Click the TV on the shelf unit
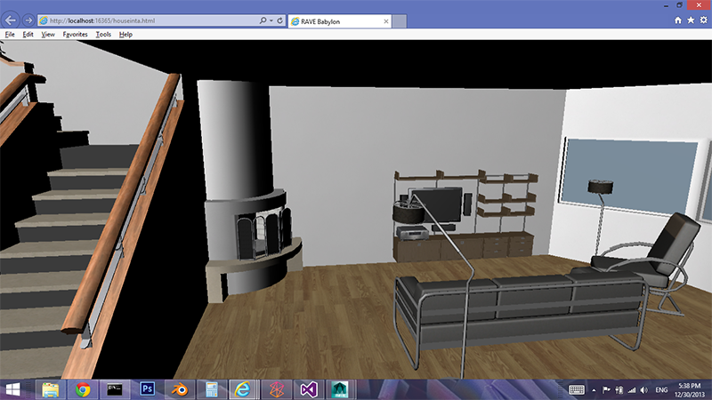The width and height of the screenshot is (712, 400). (437, 205)
